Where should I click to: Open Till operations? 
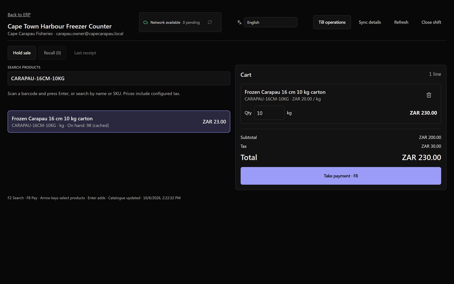[x=332, y=22]
